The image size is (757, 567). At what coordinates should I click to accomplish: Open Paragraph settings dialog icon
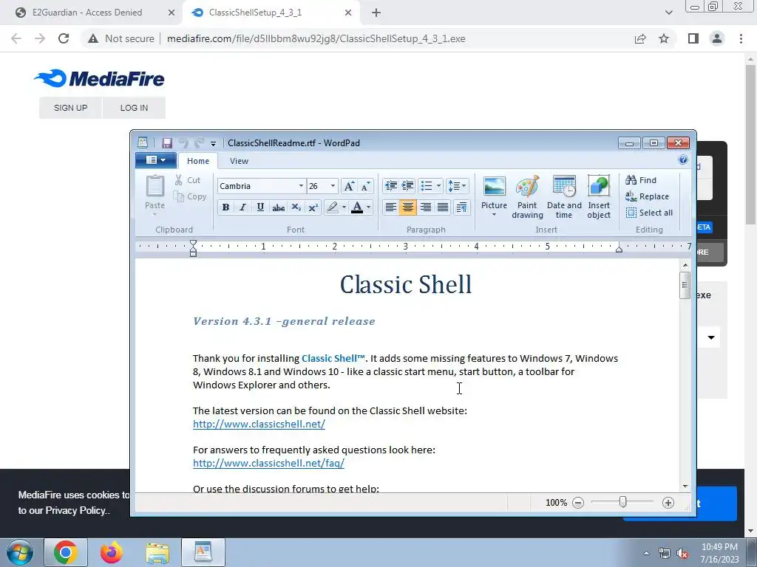[461, 207]
